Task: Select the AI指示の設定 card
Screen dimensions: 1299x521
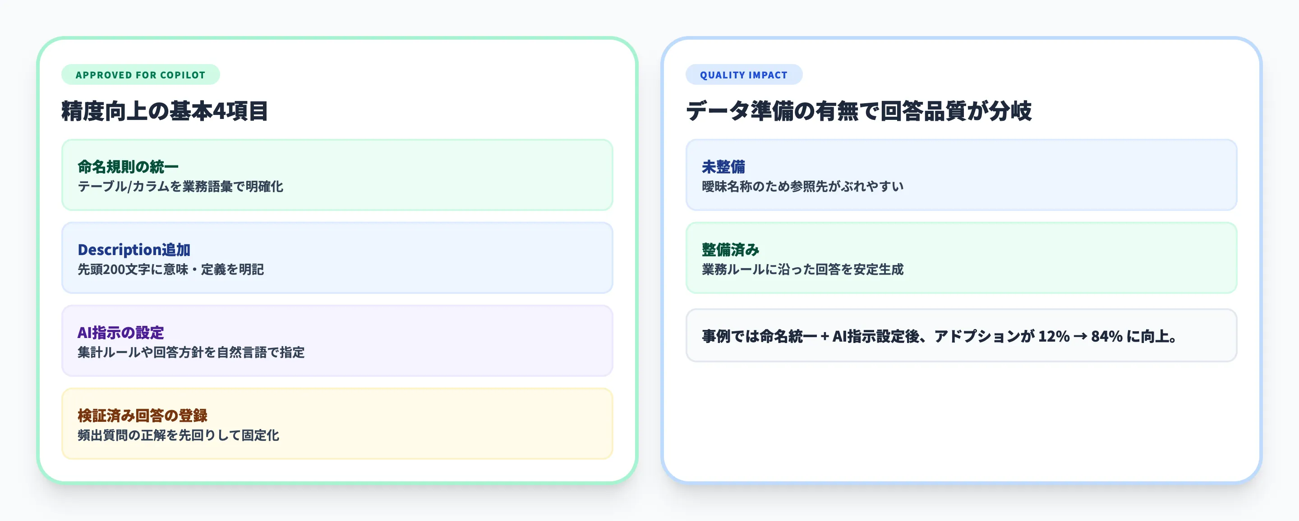Action: coord(336,341)
